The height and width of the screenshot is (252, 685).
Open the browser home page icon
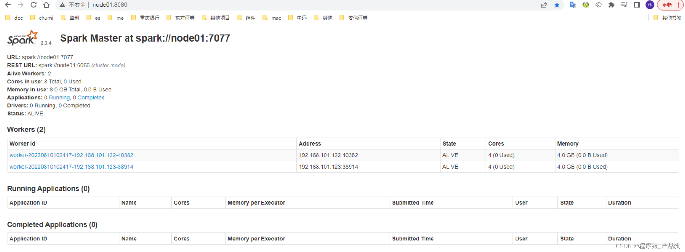pyautogui.click(x=46, y=5)
